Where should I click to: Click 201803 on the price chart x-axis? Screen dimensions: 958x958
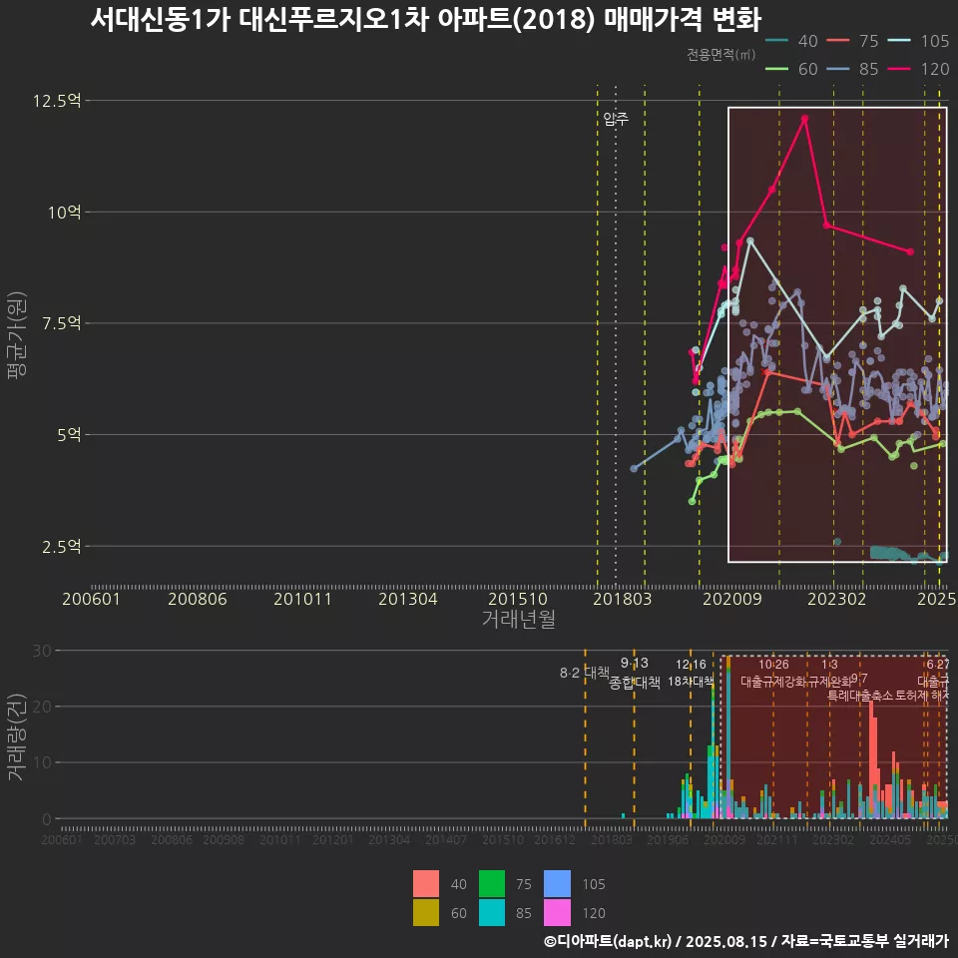point(623,599)
